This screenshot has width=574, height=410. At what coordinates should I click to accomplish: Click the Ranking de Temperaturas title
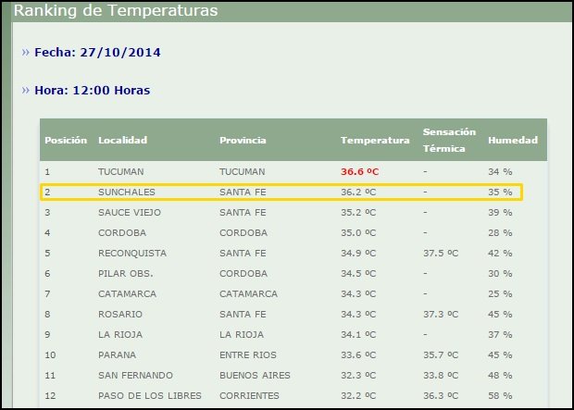(117, 11)
